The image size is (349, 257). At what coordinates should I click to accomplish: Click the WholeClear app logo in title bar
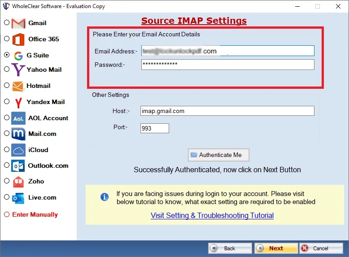[6, 6]
